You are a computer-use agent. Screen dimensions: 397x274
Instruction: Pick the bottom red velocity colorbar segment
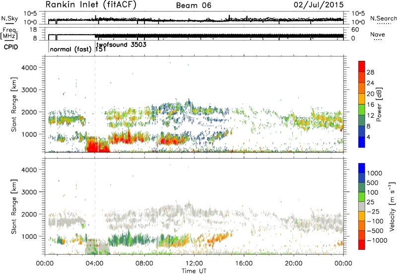click(362, 245)
